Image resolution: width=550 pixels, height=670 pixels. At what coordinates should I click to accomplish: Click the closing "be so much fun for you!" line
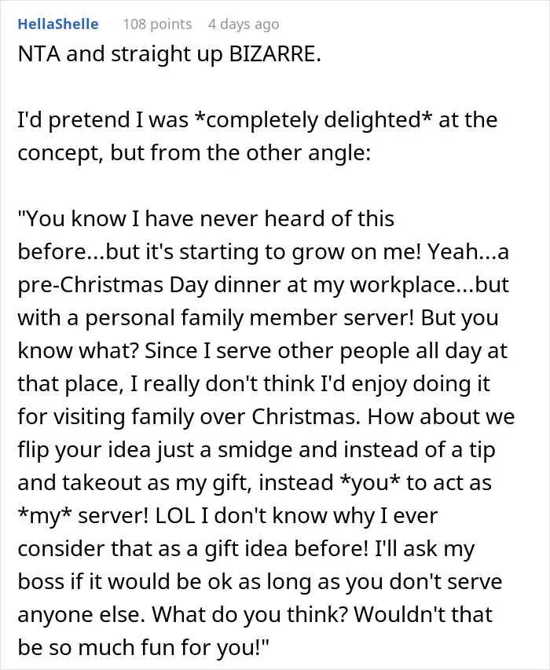[x=144, y=648]
